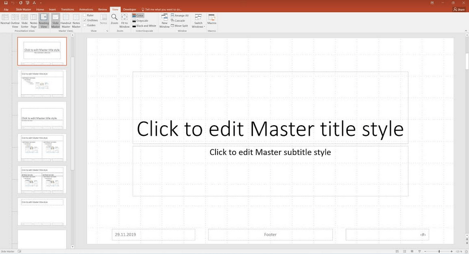Image resolution: width=469 pixels, height=254 pixels.
Task: Switch to the Home tab
Action: [40, 9]
